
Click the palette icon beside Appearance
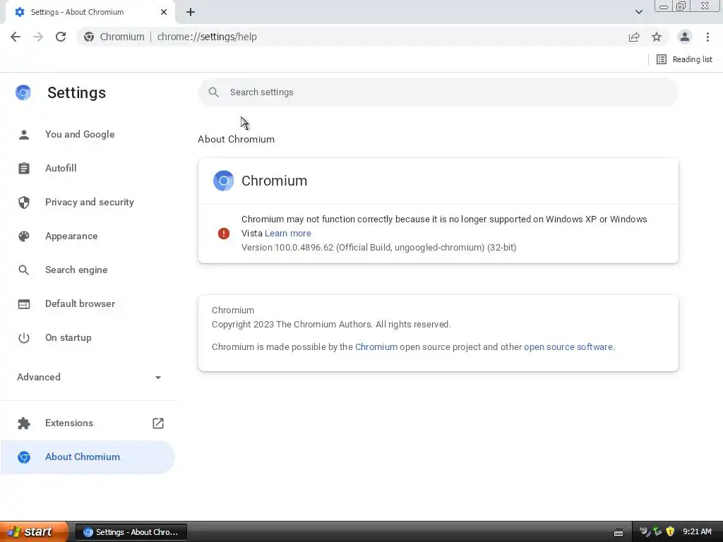(x=24, y=236)
